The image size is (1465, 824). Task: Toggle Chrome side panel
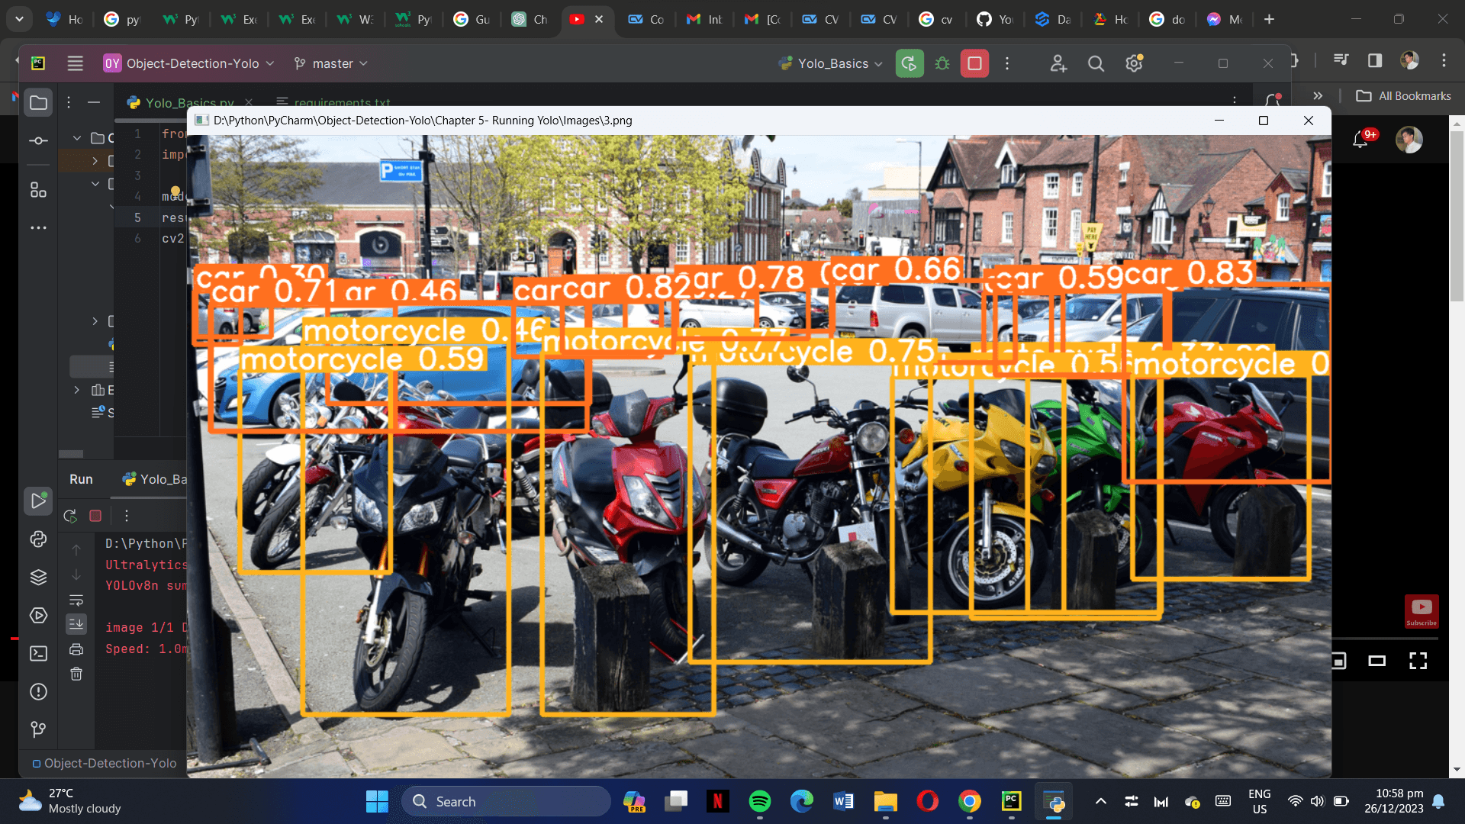point(1375,60)
